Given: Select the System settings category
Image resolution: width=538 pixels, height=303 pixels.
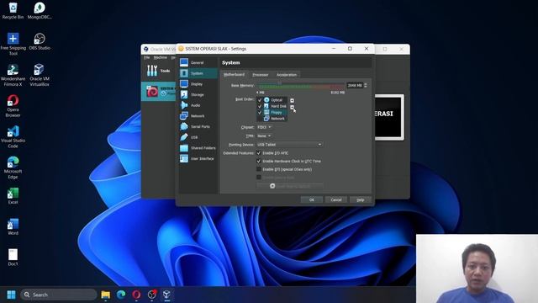Looking at the screenshot, I should coord(198,73).
